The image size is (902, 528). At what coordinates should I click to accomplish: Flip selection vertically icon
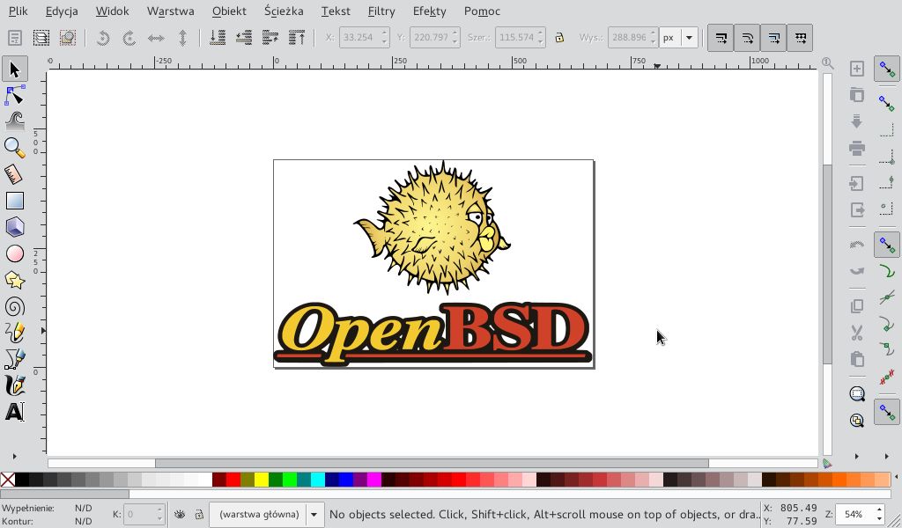182,38
